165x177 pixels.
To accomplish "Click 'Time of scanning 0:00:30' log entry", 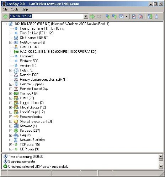I will pos(26,157).
